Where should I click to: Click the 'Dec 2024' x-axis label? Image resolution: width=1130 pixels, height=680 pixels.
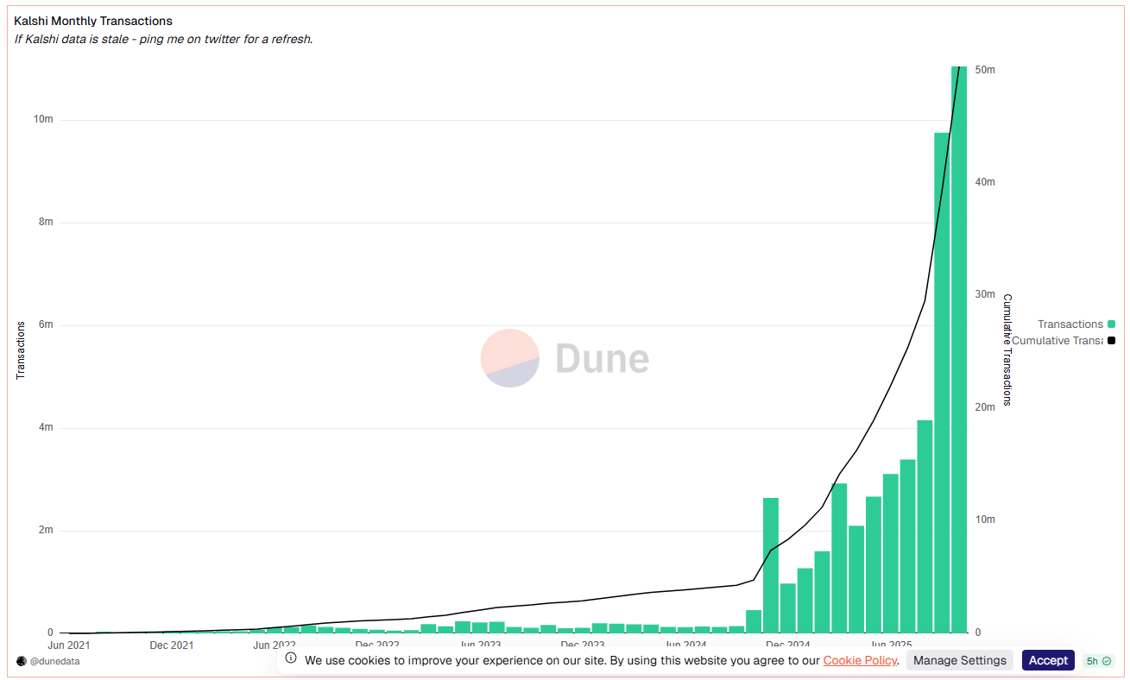(x=788, y=644)
